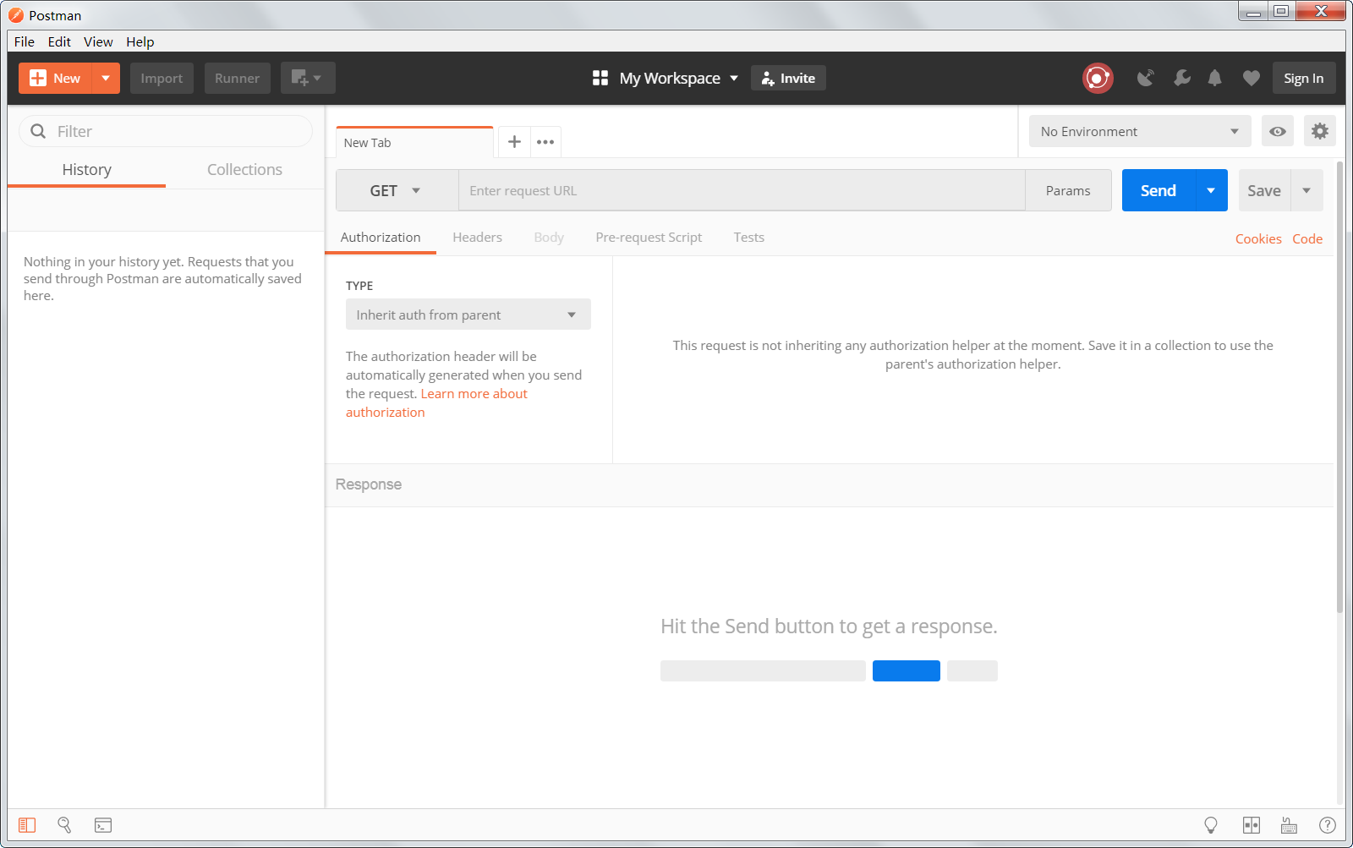The width and height of the screenshot is (1353, 848).
Task: Click the environment quick look eye icon
Action: click(1278, 131)
